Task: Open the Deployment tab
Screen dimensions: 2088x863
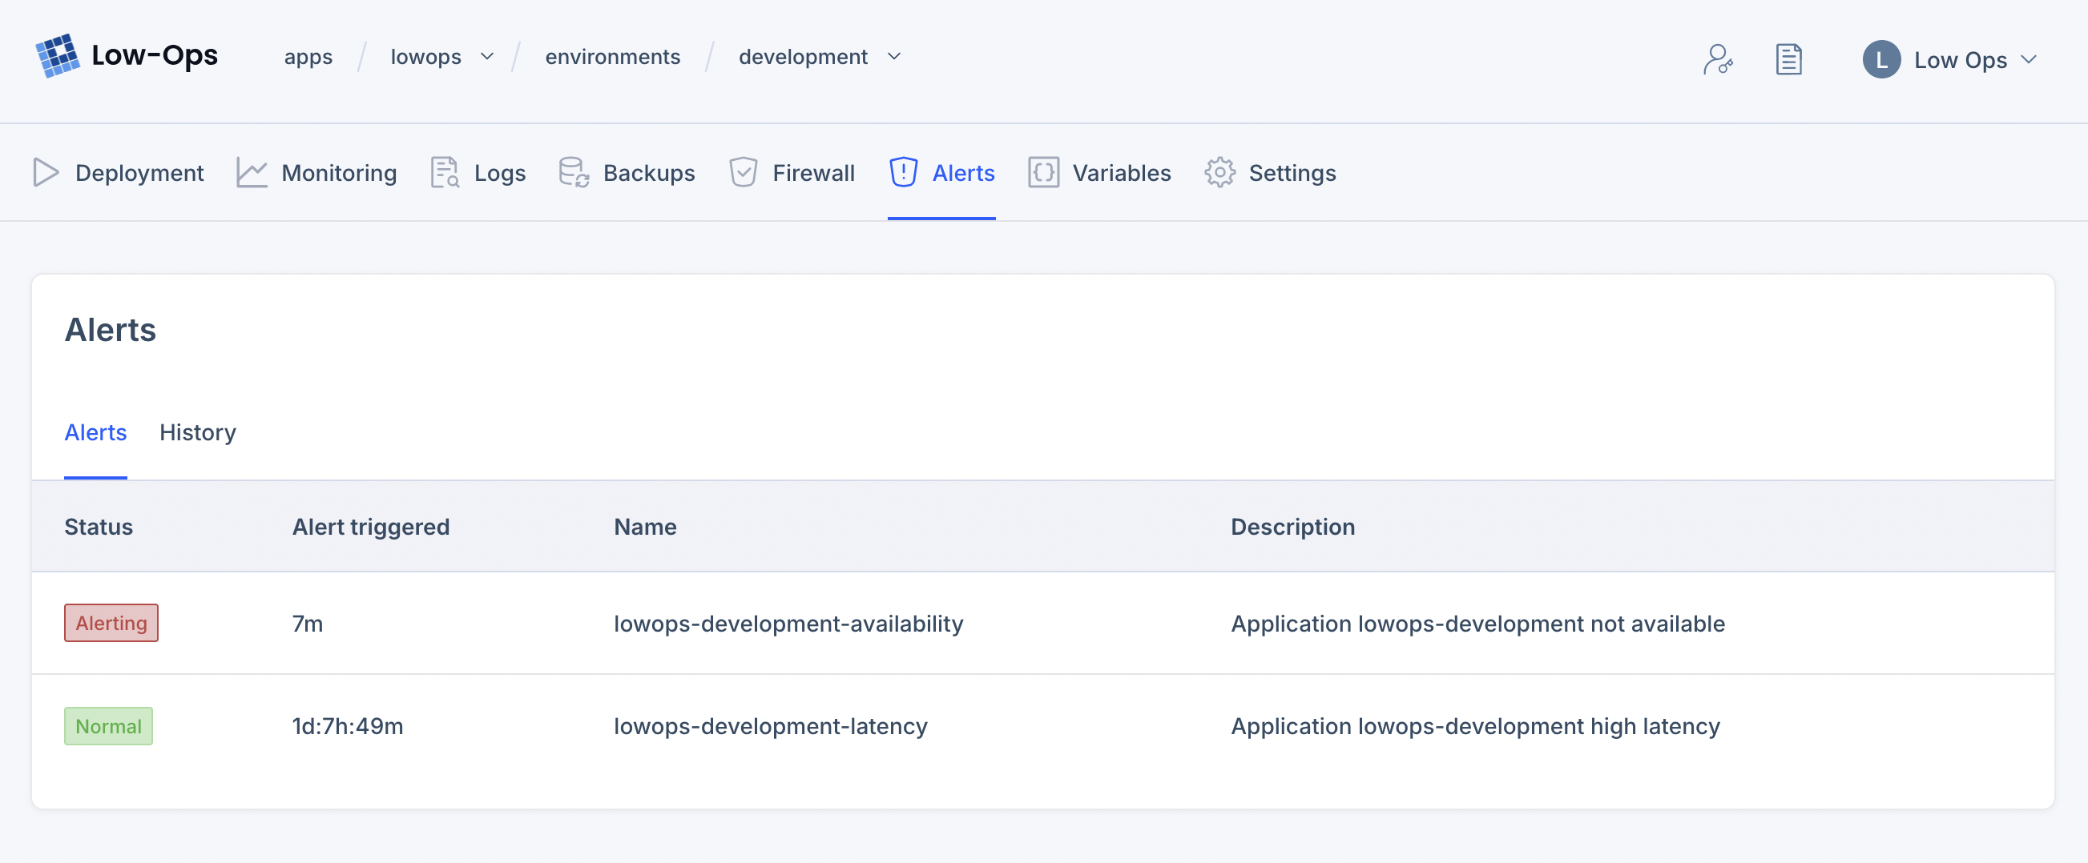Action: [119, 172]
